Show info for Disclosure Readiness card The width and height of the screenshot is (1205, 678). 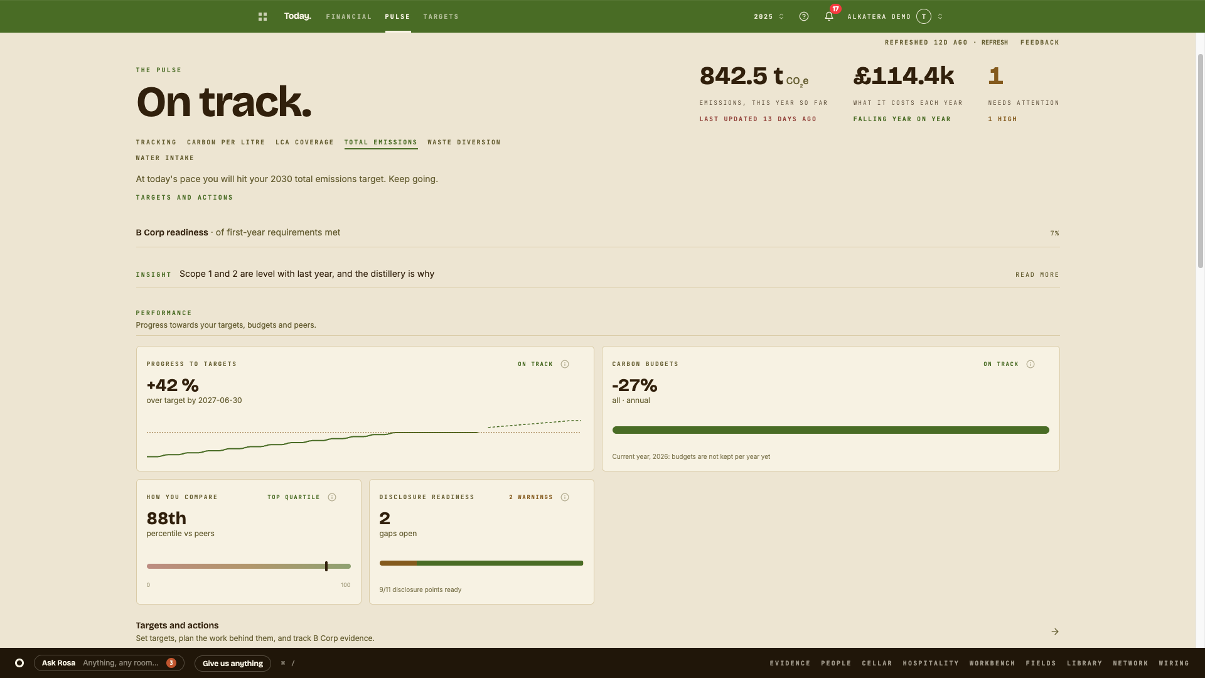click(x=565, y=497)
